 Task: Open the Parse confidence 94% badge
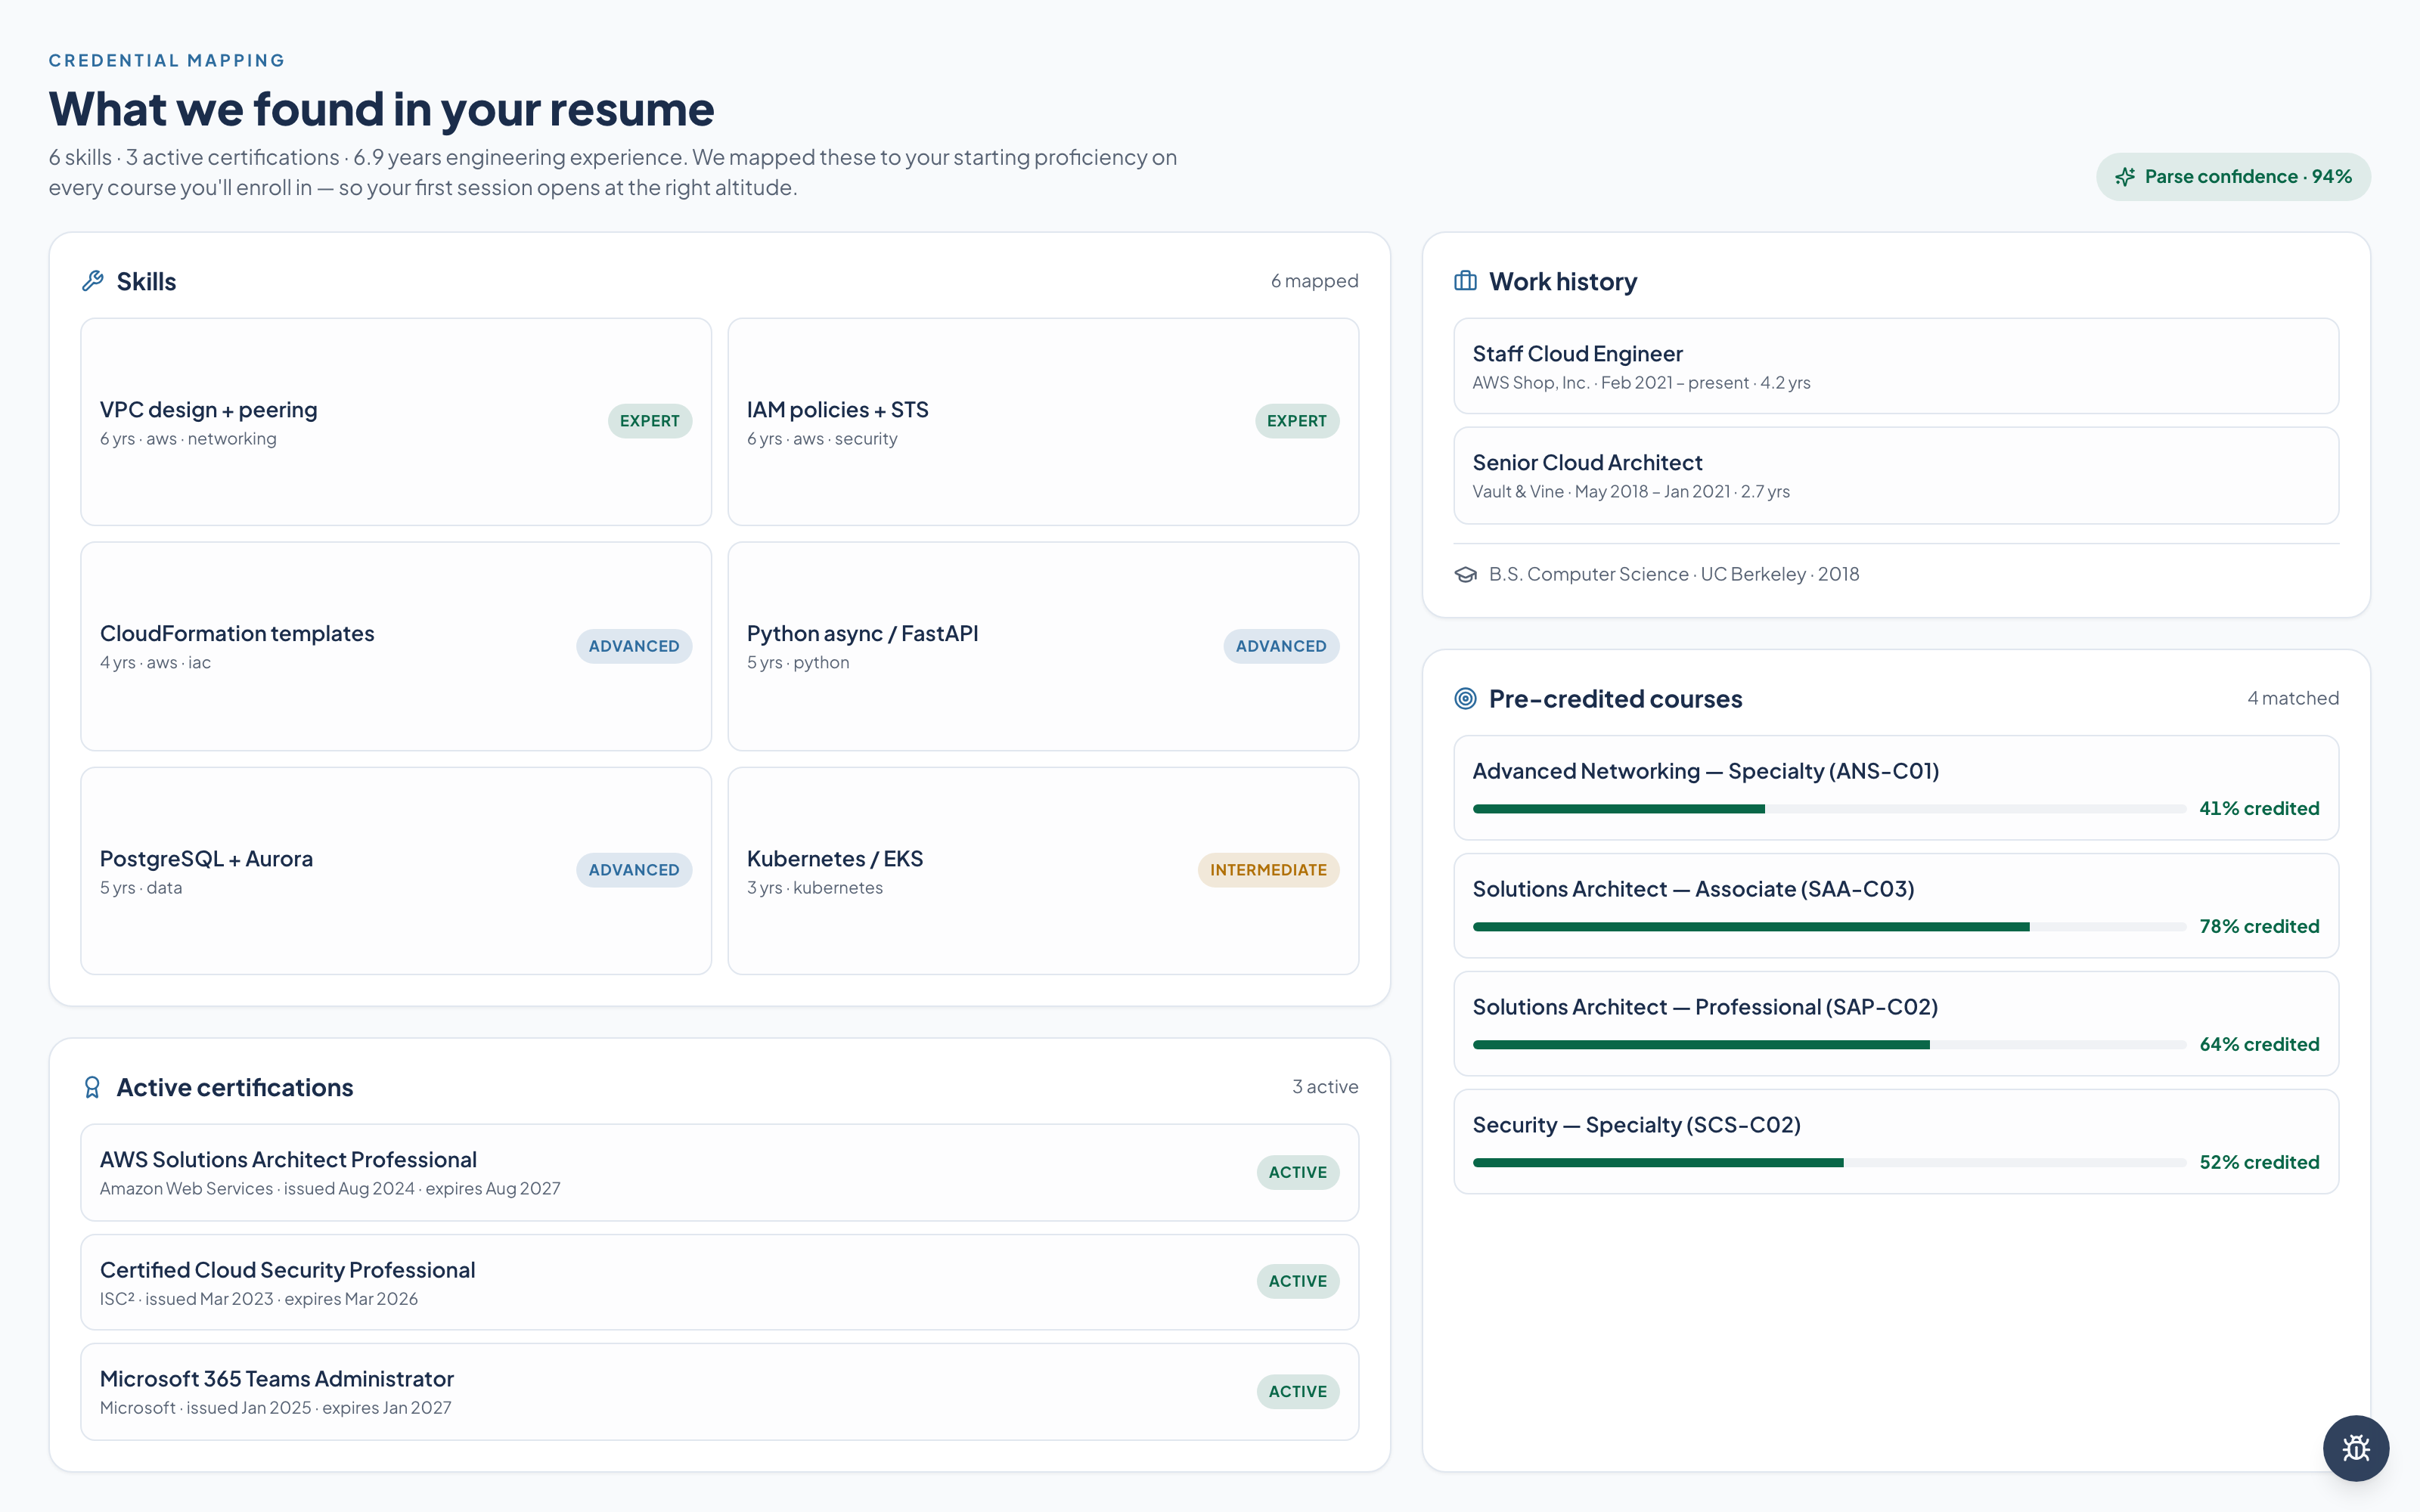click(x=2233, y=177)
